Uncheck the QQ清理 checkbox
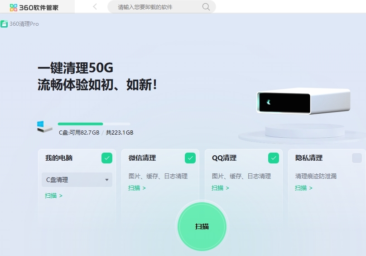This screenshot has width=366, height=256. point(274,158)
